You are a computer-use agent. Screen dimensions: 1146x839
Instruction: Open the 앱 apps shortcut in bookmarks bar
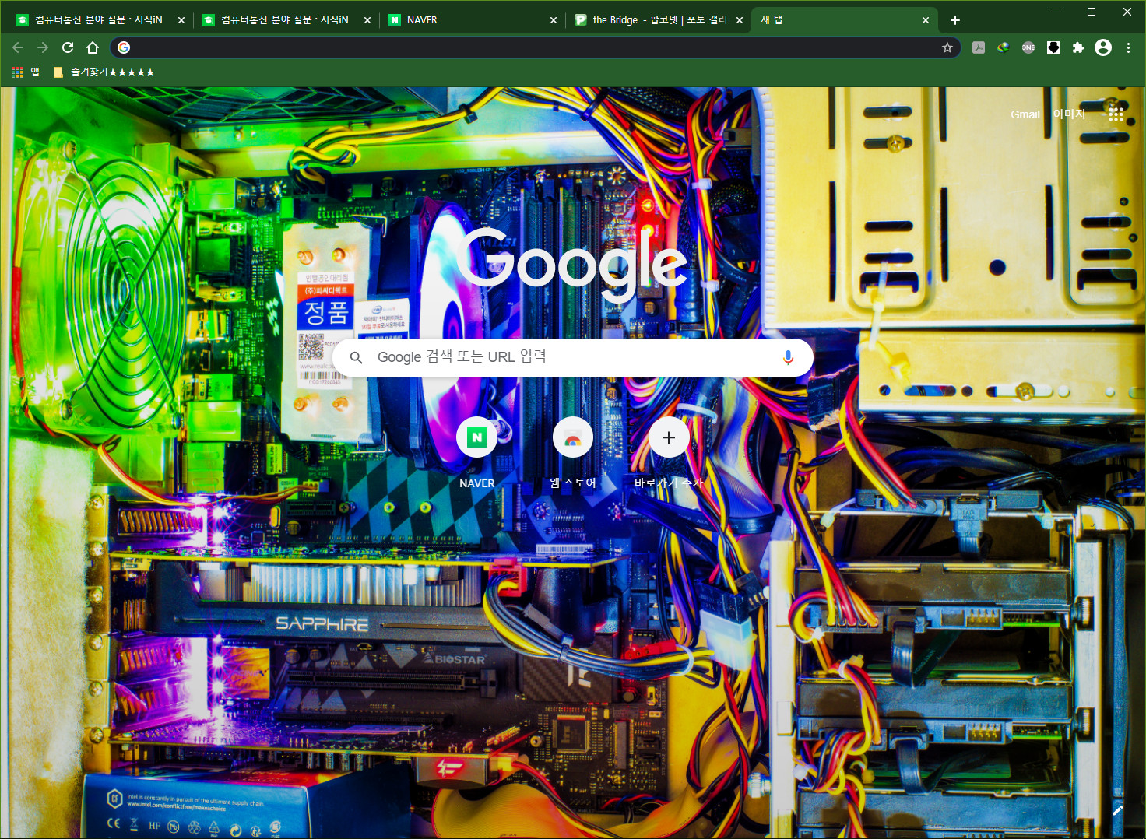(26, 72)
